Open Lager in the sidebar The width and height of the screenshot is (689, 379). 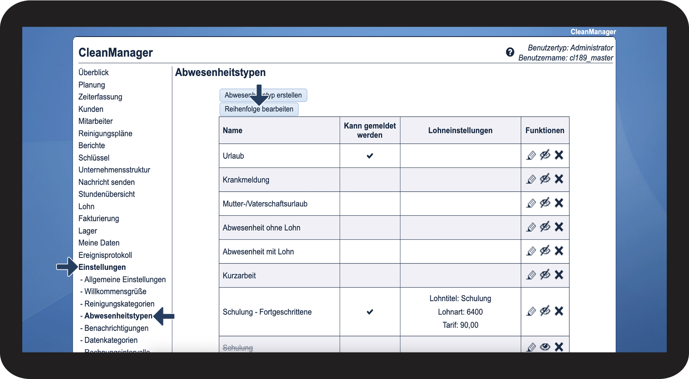[88, 231]
